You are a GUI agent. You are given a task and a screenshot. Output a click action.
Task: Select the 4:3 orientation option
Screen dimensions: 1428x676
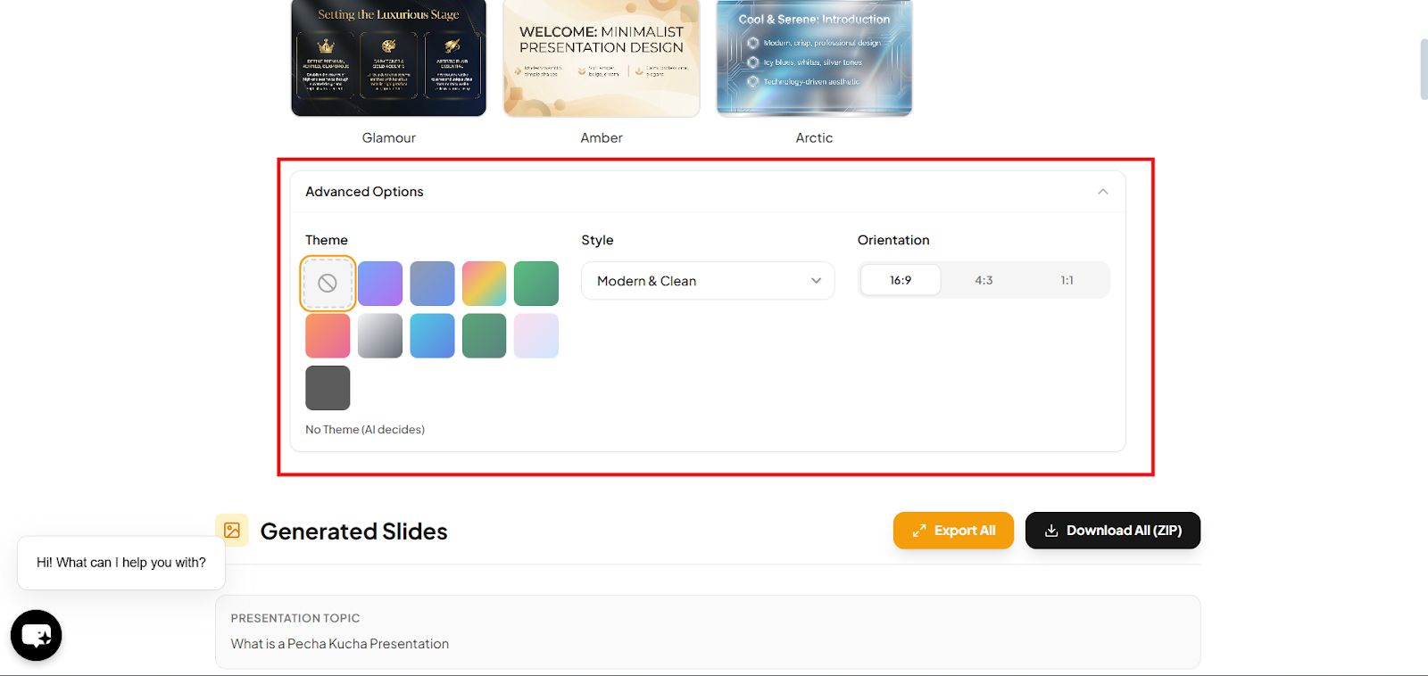tap(984, 280)
